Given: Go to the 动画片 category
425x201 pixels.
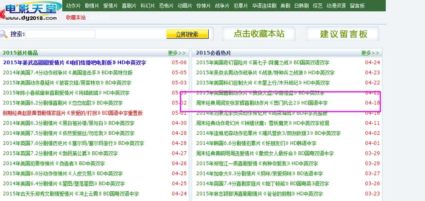Looking at the screenshot, I should pos(185,6).
